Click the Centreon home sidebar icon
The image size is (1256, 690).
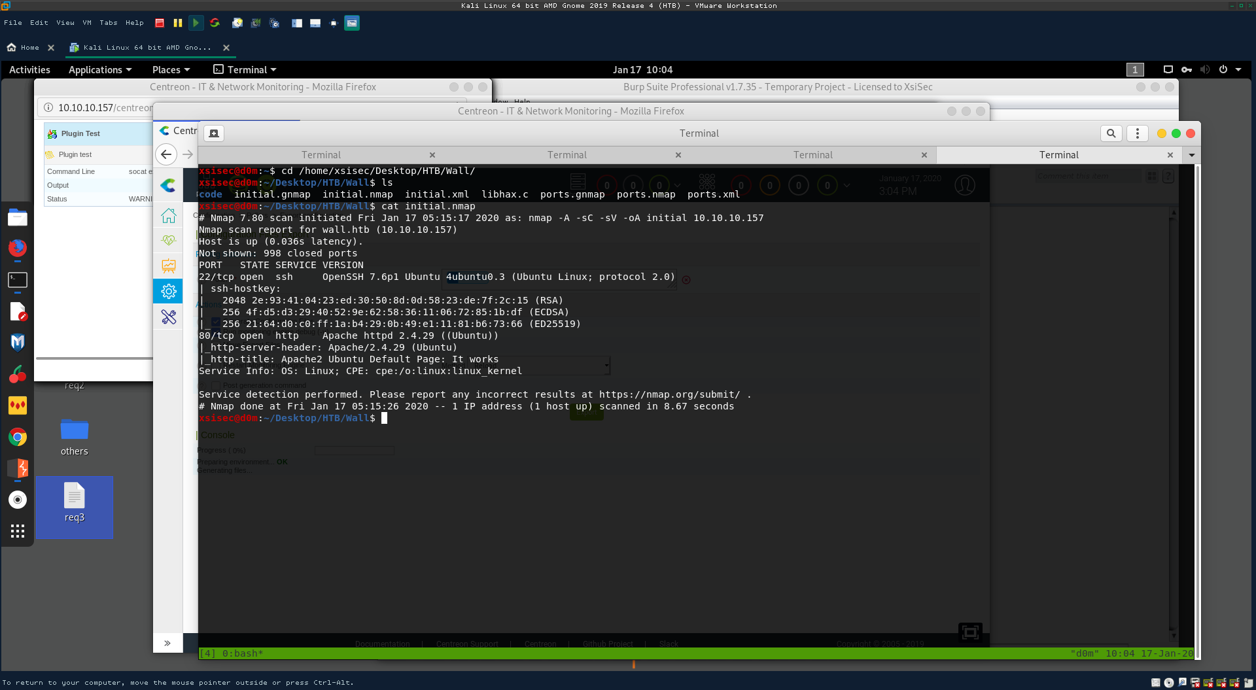click(x=169, y=215)
